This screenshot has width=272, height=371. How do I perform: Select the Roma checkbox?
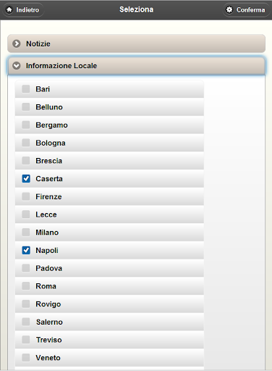coord(26,286)
